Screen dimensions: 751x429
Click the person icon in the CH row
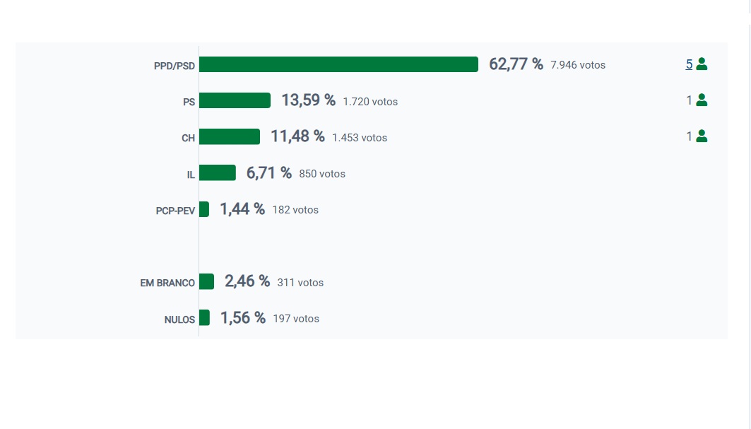(702, 136)
